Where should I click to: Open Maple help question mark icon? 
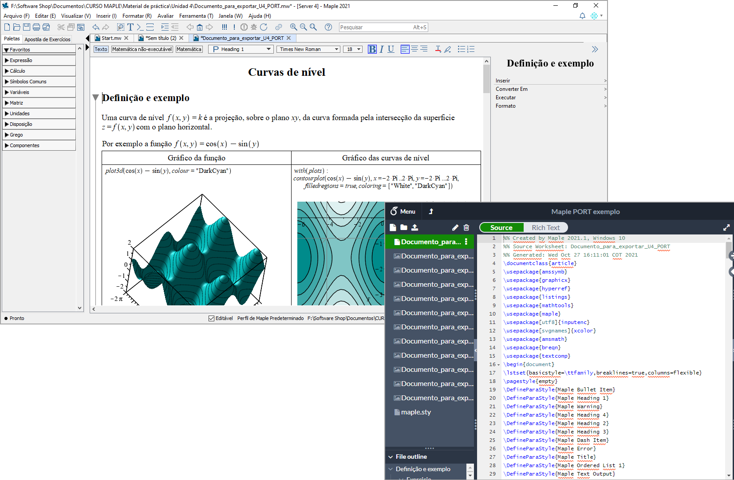coord(328,27)
